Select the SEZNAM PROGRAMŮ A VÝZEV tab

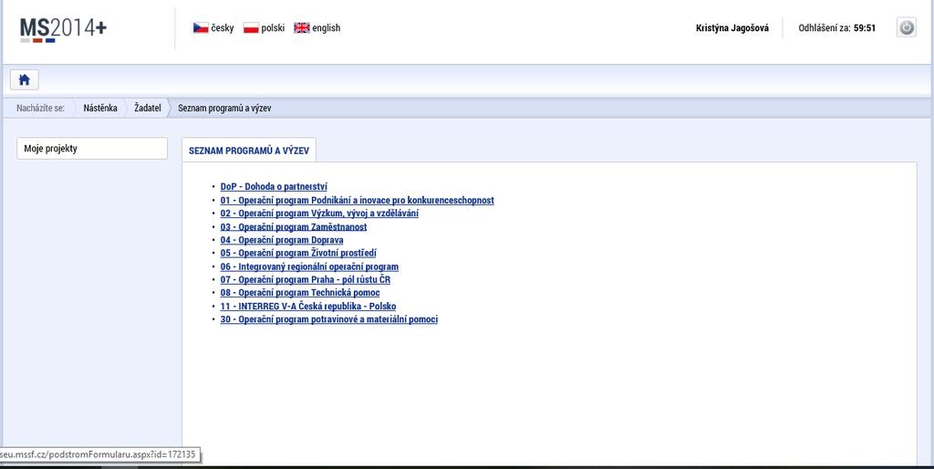[249, 151]
